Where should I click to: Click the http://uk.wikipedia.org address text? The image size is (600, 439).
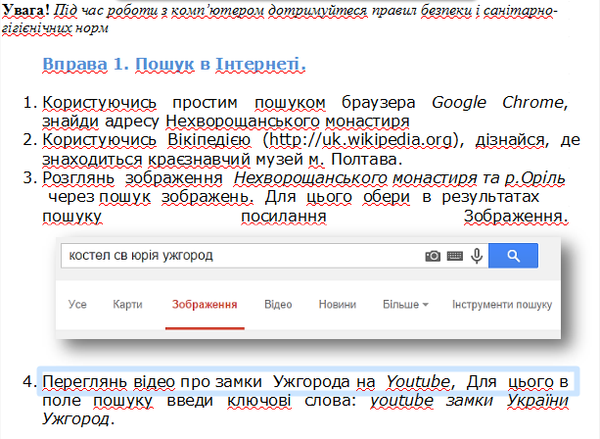pyautogui.click(x=361, y=140)
